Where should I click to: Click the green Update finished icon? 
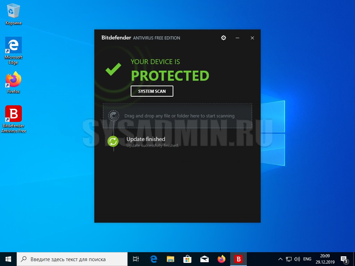point(113,141)
